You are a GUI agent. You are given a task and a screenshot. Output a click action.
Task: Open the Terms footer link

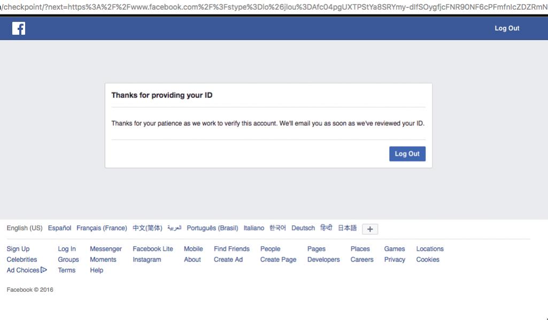66,270
